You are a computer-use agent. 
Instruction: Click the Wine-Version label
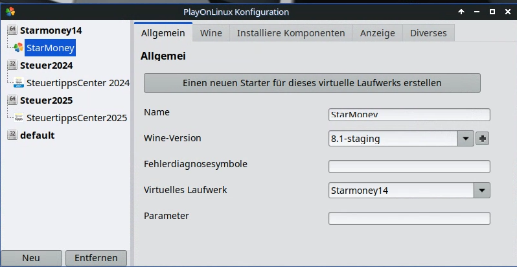[172, 138]
